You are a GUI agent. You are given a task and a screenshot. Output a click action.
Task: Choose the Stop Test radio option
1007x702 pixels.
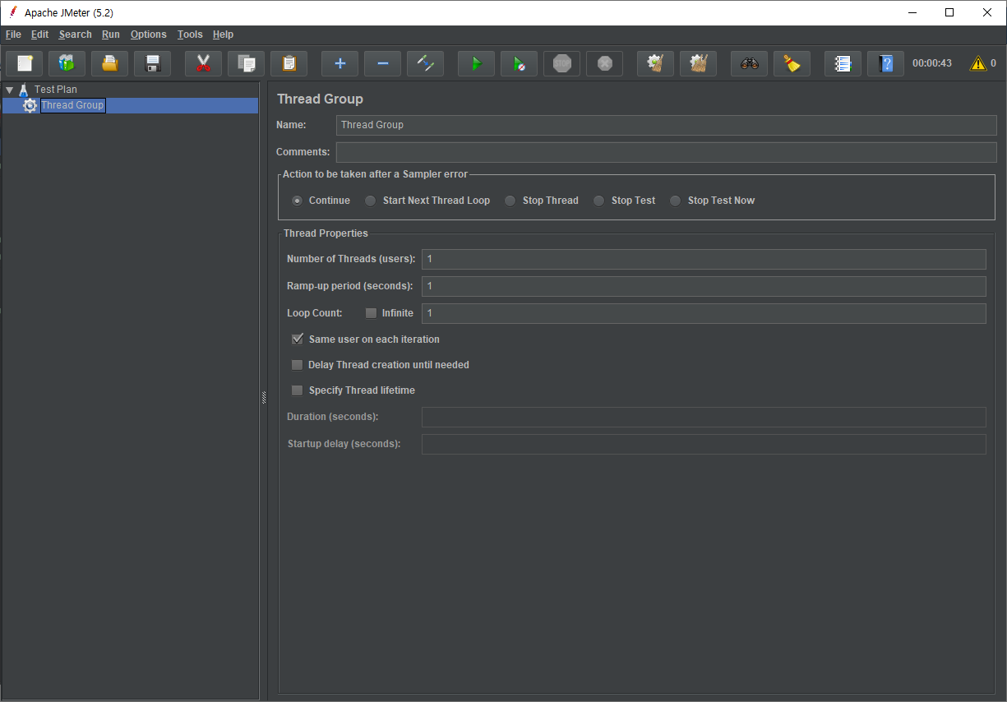coord(599,201)
